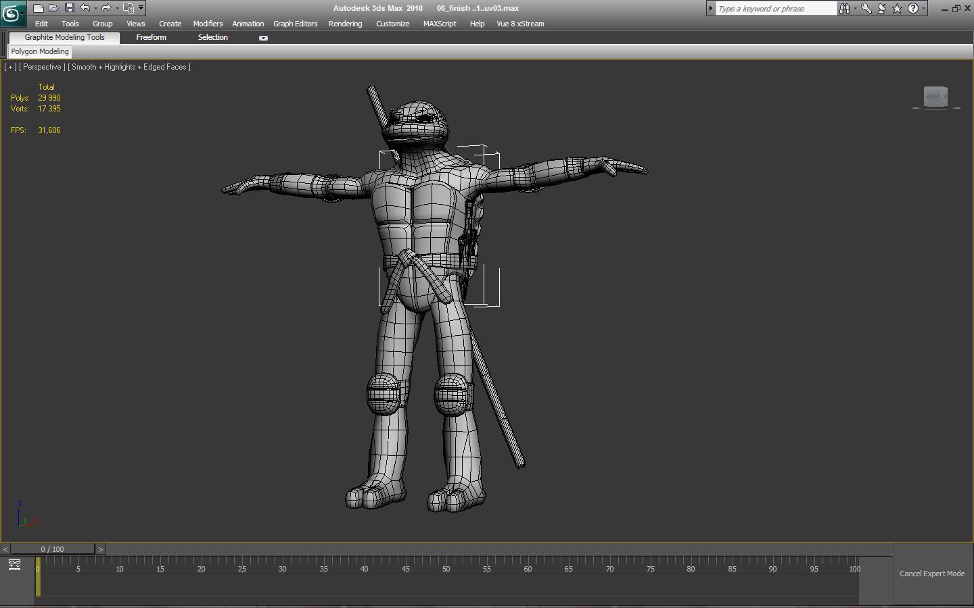The height and width of the screenshot is (608, 974).
Task: Expand the Polygon Modeling panel
Action: click(x=40, y=51)
